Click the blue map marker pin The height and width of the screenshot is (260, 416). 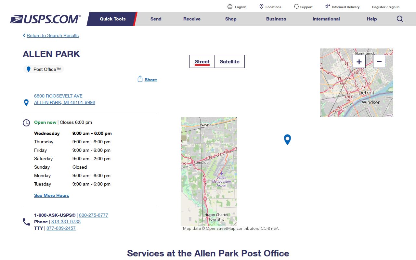pyautogui.click(x=287, y=139)
